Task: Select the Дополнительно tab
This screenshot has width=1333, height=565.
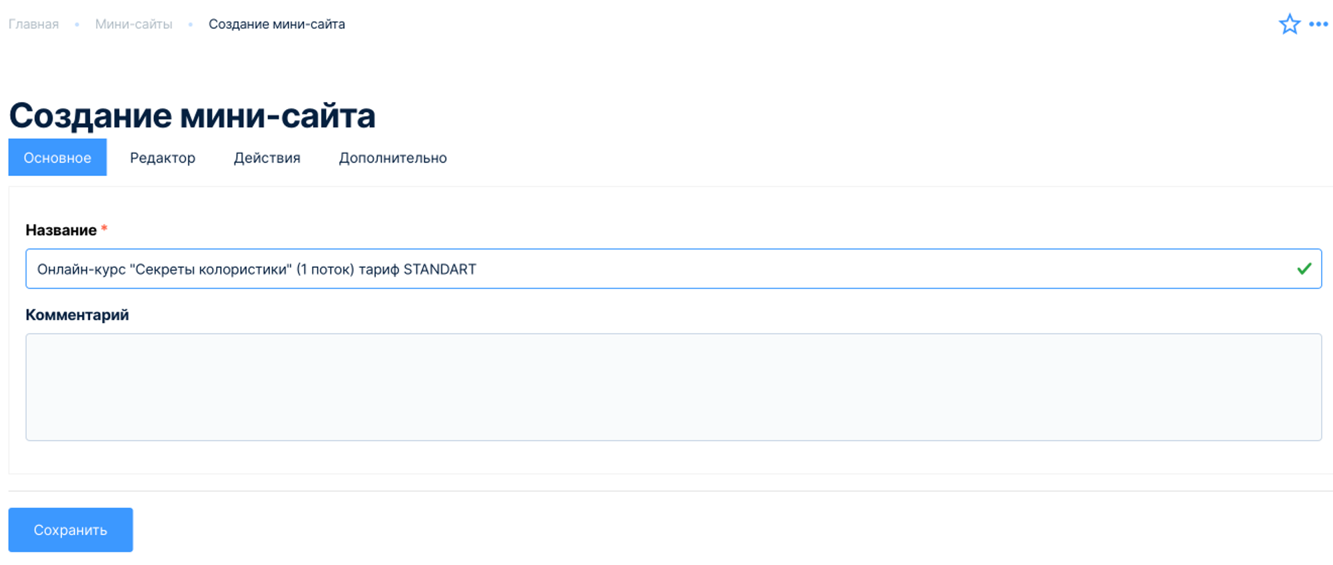Action: click(x=393, y=158)
